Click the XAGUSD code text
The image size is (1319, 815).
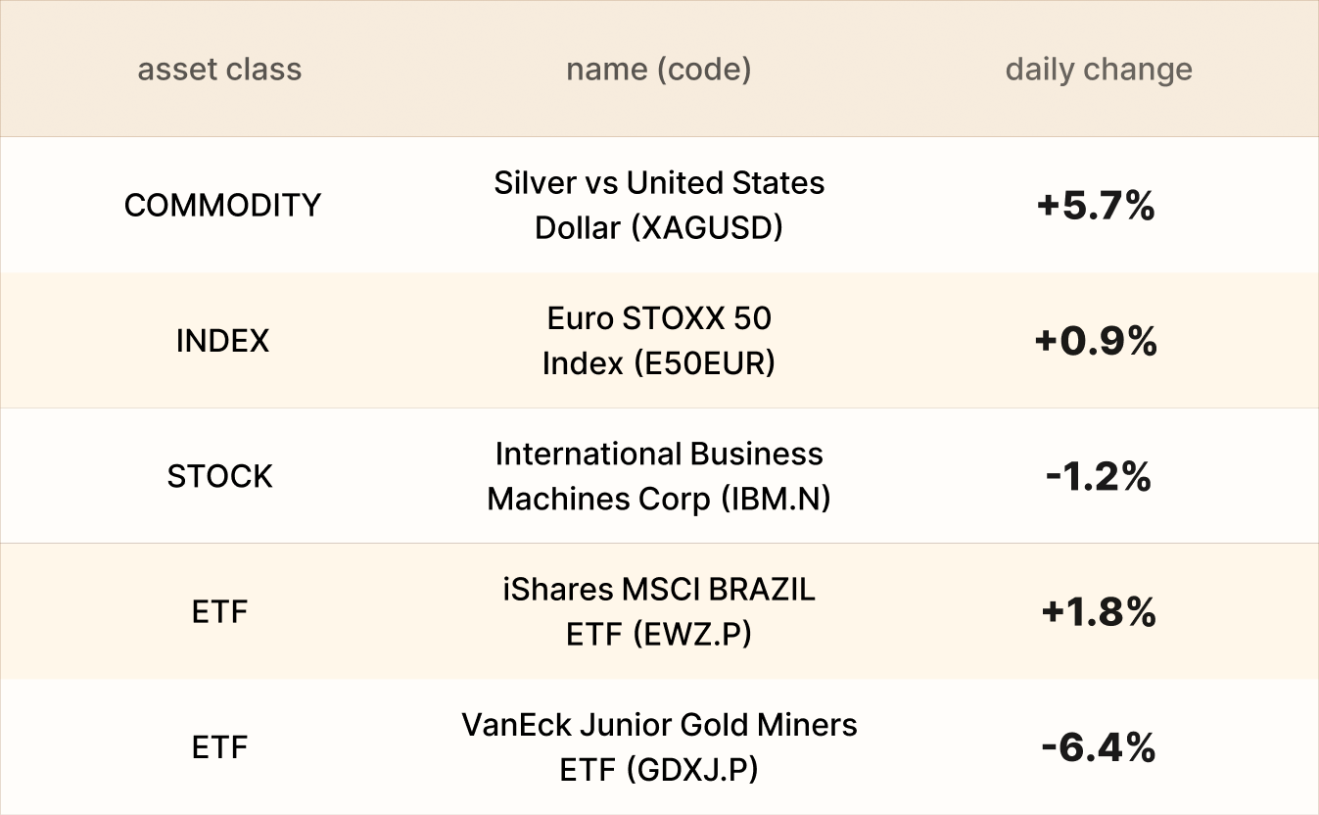707,227
